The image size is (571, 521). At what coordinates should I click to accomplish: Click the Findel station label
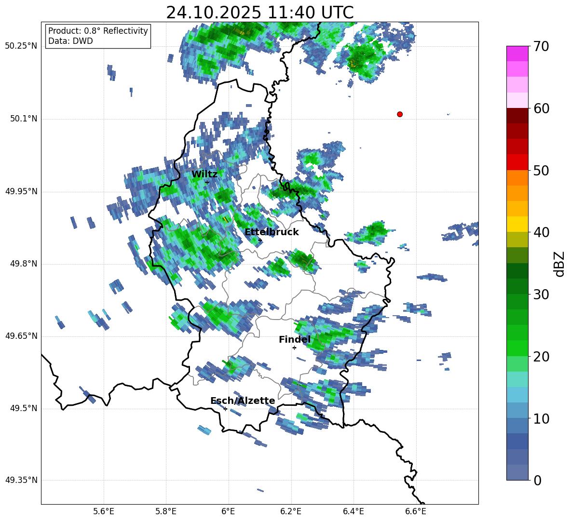295,339
